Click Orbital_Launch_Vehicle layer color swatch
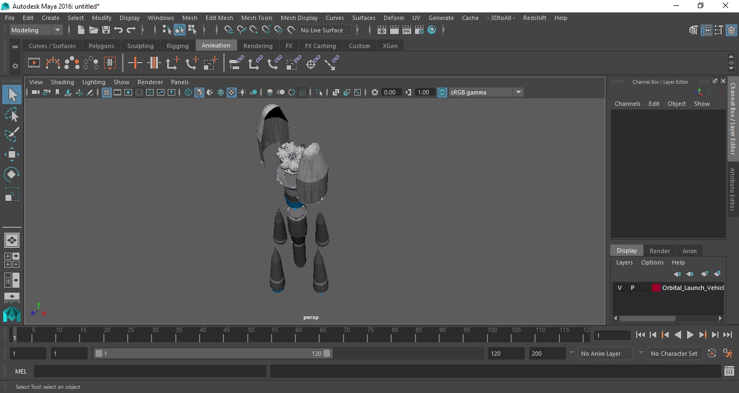This screenshot has height=393, width=739. tap(656, 288)
